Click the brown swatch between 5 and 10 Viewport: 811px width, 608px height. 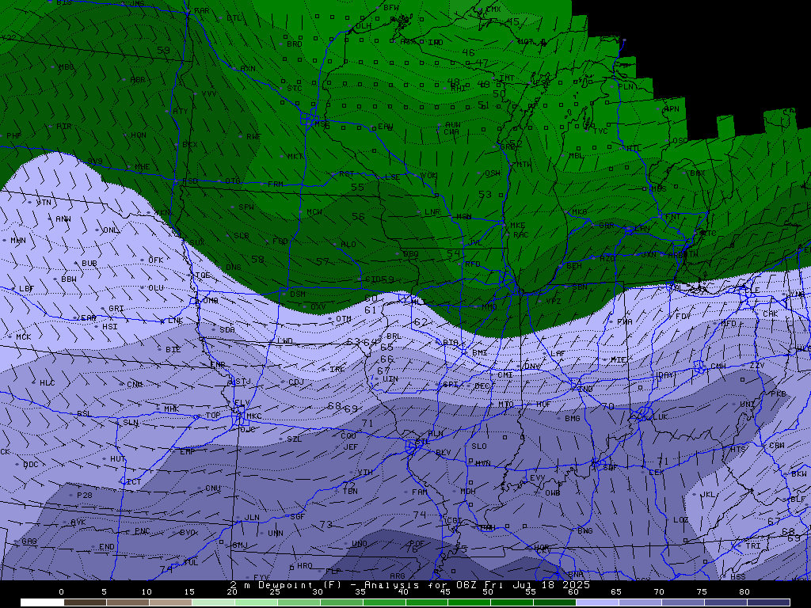[128, 602]
